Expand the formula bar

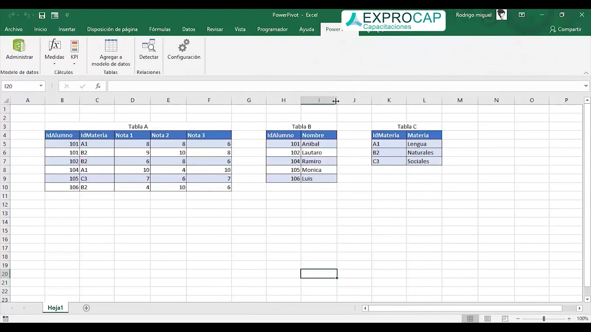point(586,86)
